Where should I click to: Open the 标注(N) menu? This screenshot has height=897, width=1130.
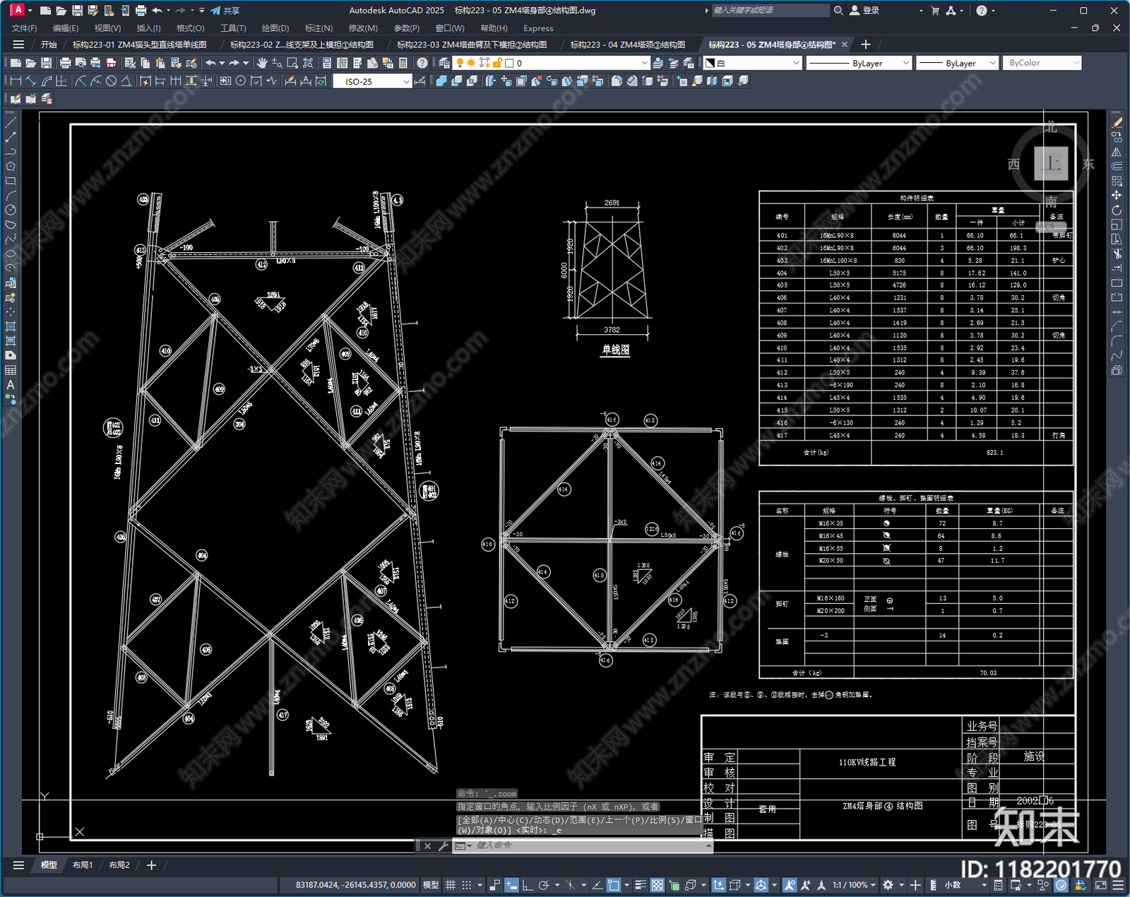pos(319,28)
